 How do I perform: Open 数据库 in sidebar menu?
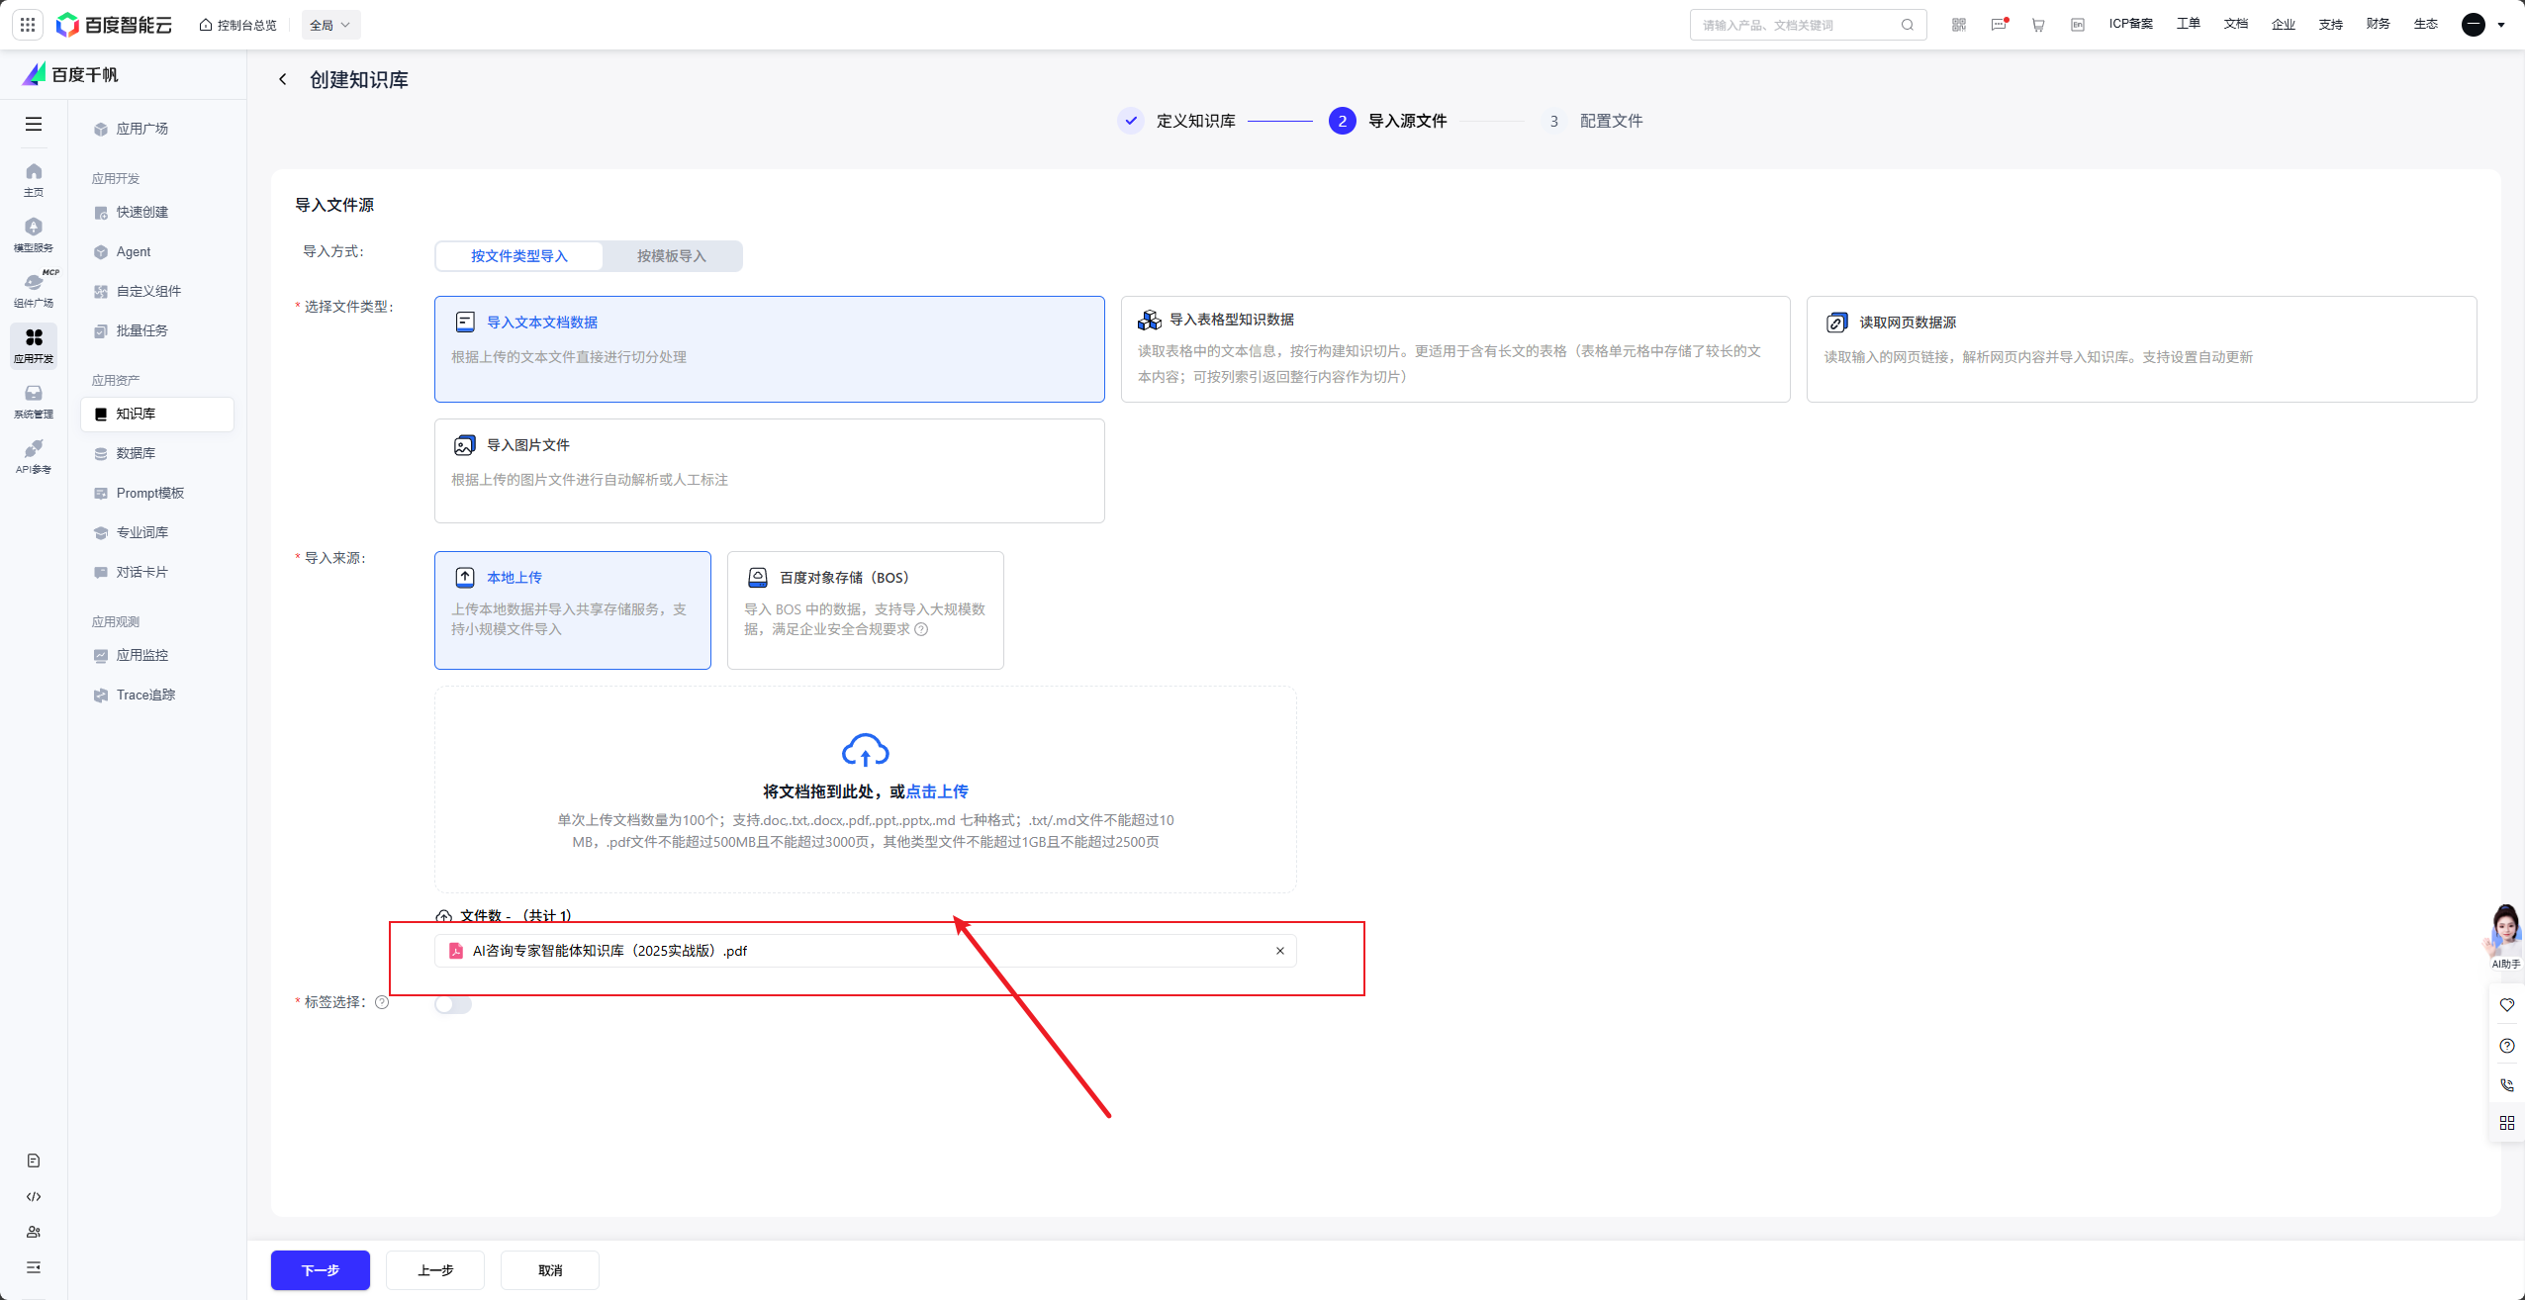click(x=136, y=453)
